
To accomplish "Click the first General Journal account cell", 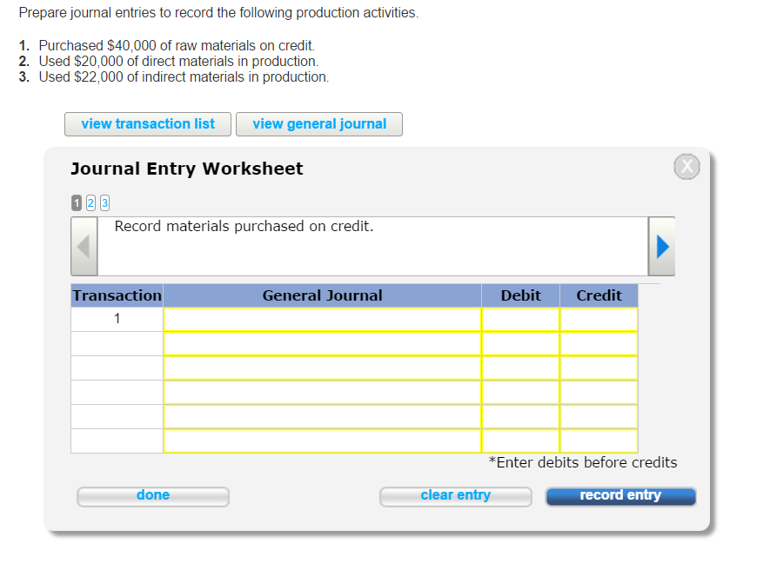I will (x=322, y=318).
